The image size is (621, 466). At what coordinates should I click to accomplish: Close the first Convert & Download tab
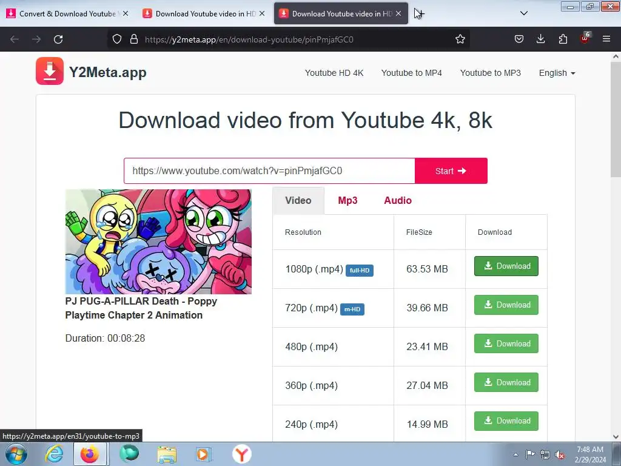126,13
